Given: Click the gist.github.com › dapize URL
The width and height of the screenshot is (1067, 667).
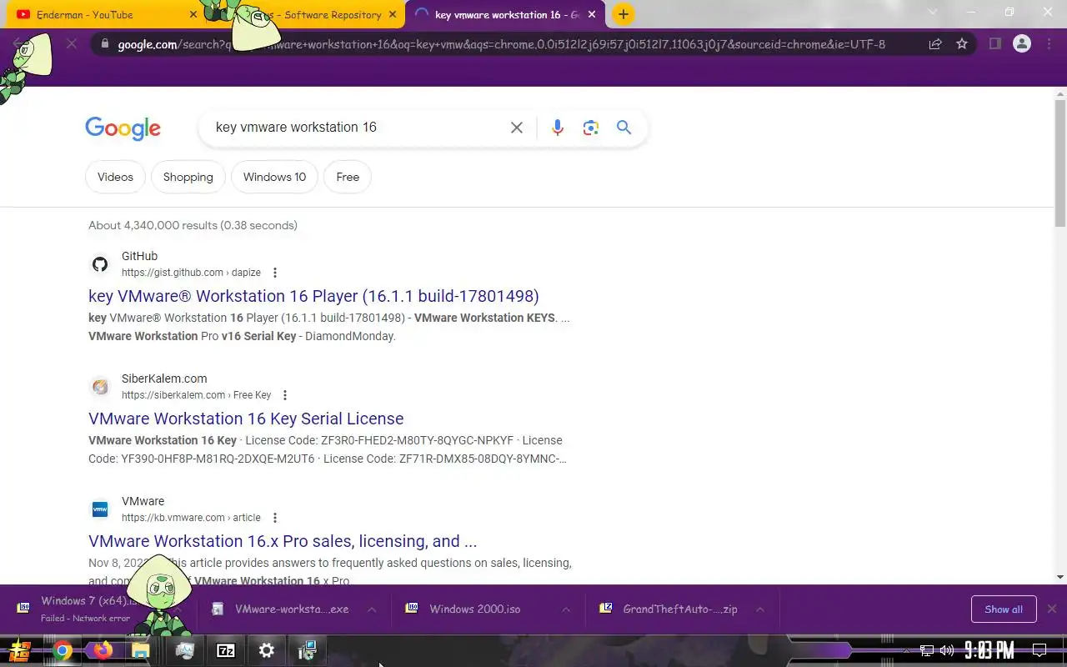Looking at the screenshot, I should [x=191, y=273].
